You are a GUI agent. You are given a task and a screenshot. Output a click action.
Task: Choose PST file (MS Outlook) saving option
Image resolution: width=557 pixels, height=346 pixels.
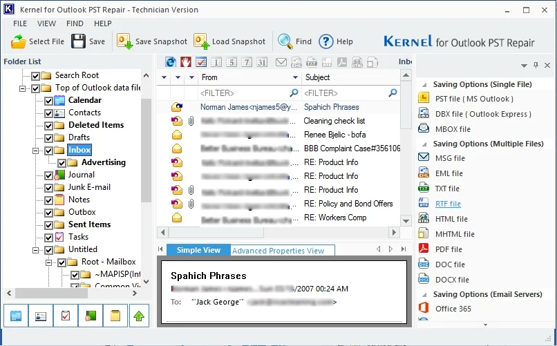click(473, 99)
